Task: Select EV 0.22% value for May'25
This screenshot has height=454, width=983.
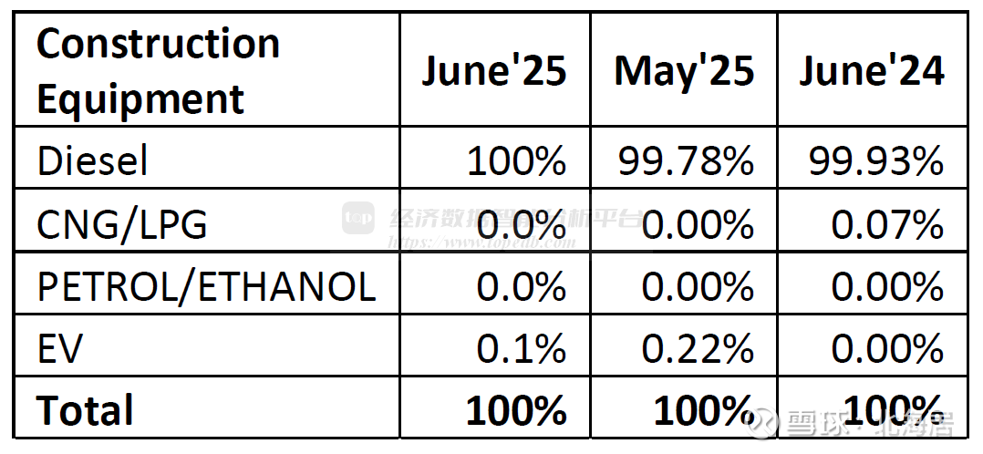Action: click(698, 348)
